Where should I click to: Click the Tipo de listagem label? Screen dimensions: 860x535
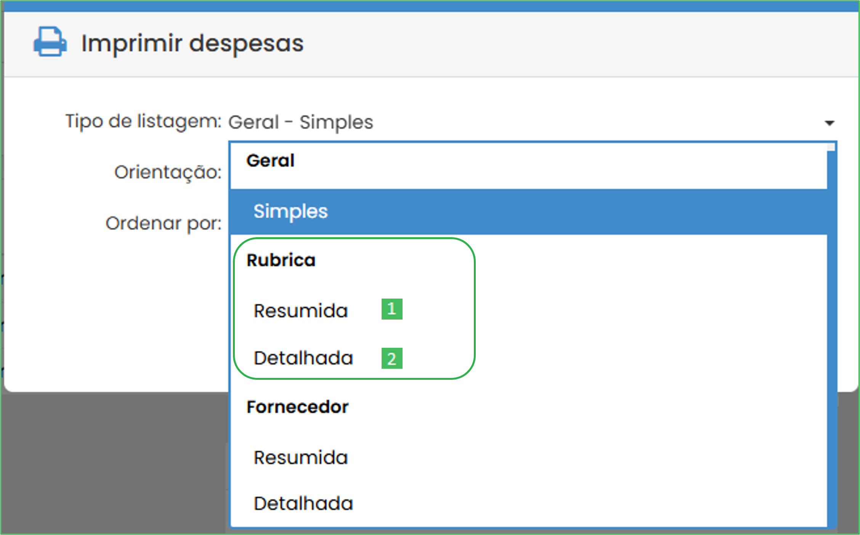[143, 122]
